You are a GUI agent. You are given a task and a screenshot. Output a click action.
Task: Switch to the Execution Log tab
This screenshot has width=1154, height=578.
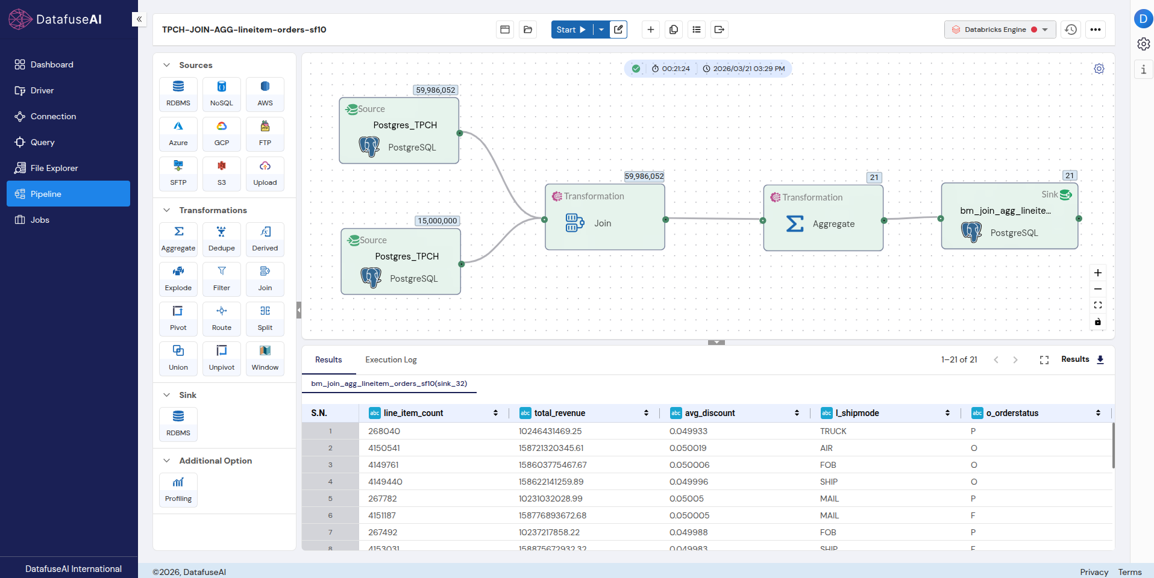click(391, 359)
